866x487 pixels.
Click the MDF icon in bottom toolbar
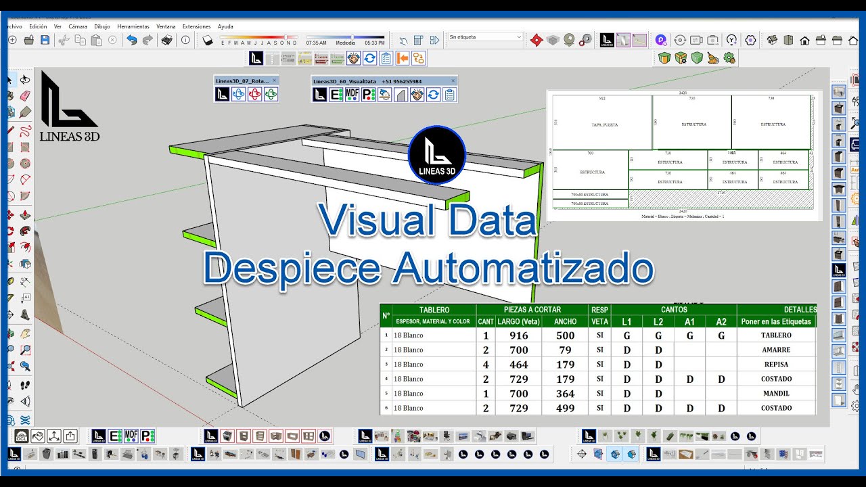pos(131,436)
